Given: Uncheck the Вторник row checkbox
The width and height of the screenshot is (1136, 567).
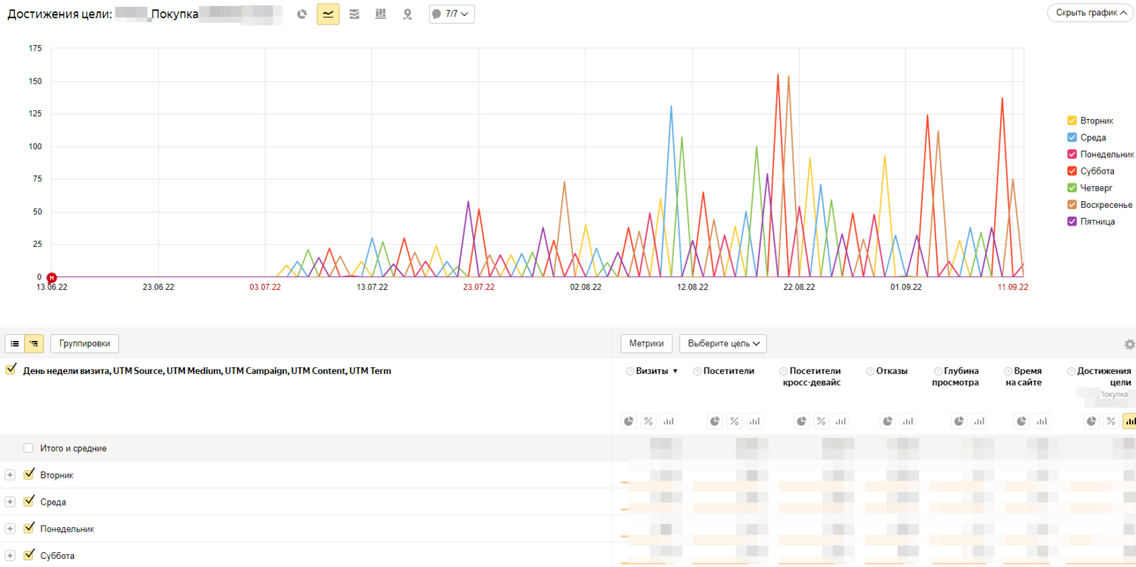Looking at the screenshot, I should (x=29, y=475).
